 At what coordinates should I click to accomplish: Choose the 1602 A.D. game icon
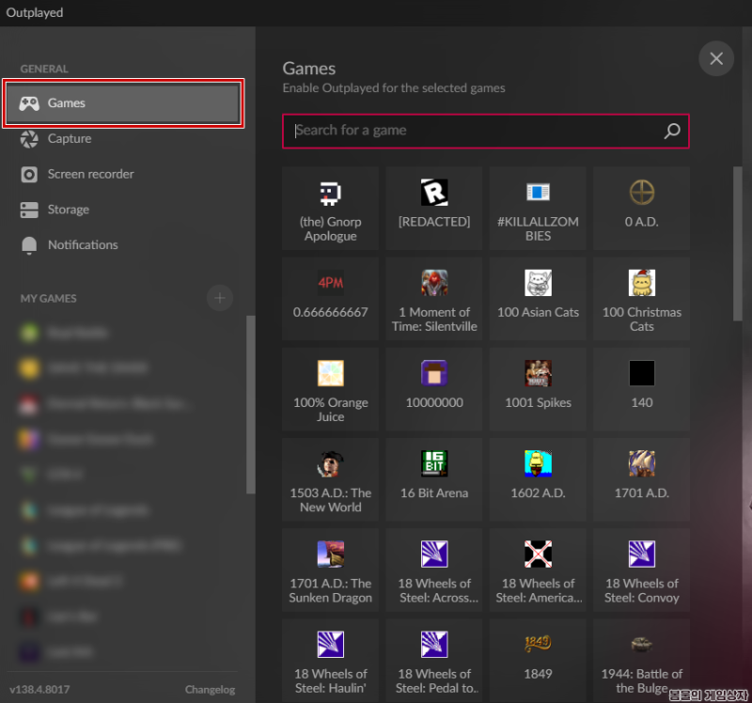pos(538,463)
